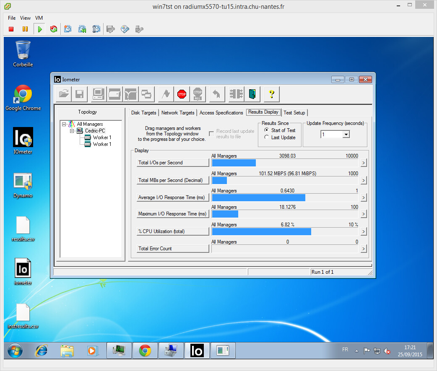
Task: Collapse the All Managers tree node
Action: tap(64, 124)
